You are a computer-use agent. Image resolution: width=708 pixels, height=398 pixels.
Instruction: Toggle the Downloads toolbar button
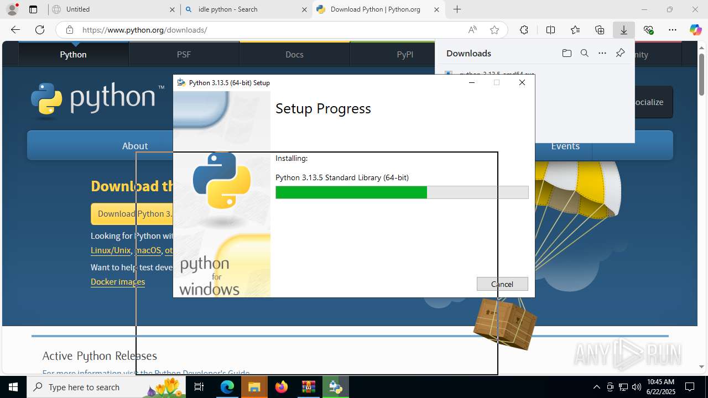(x=624, y=30)
